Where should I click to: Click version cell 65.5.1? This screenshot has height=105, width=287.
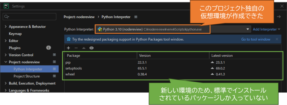(142, 68)
